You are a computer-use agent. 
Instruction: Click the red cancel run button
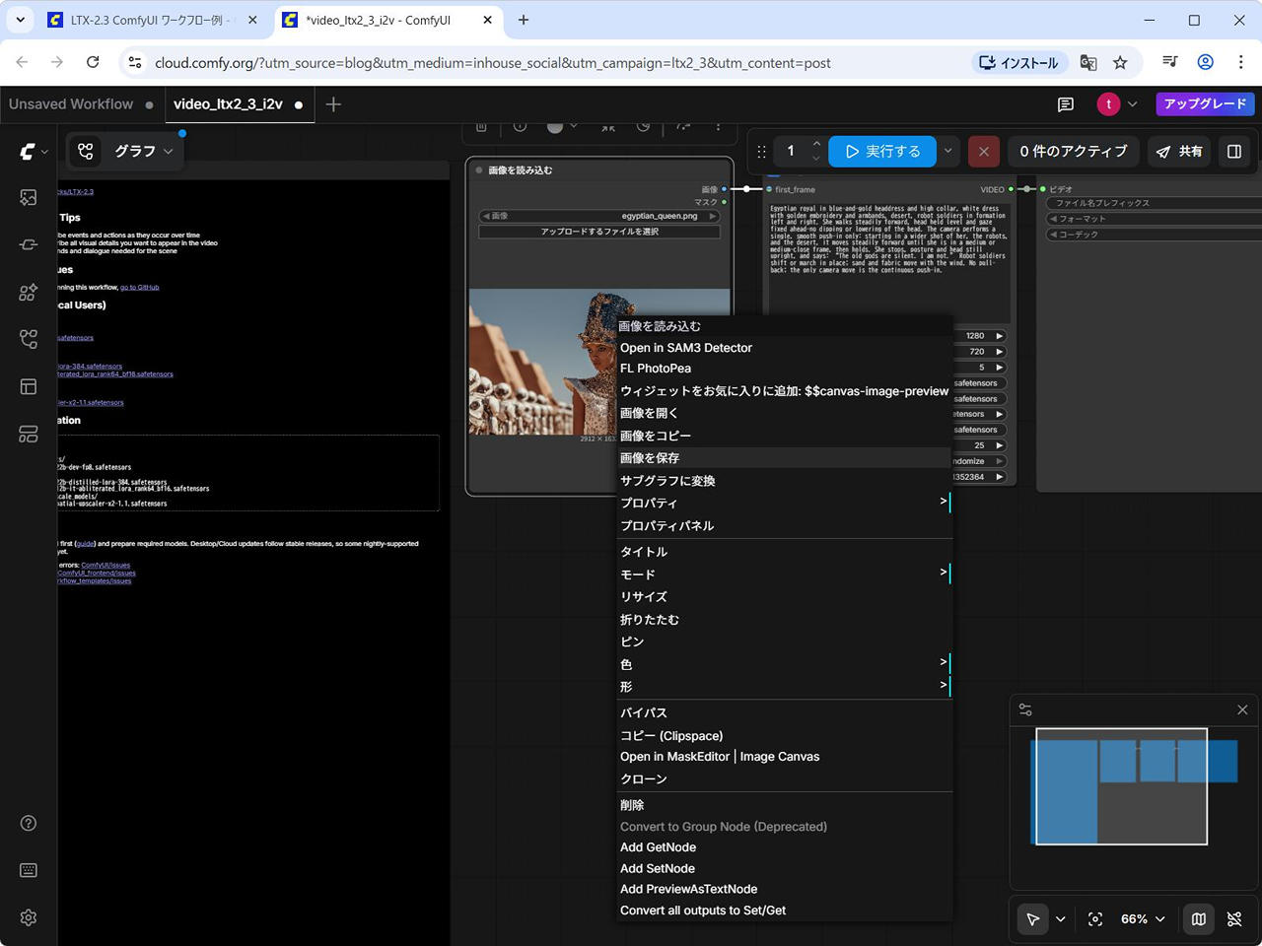click(983, 151)
